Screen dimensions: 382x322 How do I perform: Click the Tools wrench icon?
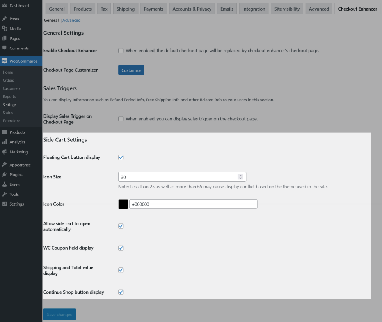click(x=4, y=194)
